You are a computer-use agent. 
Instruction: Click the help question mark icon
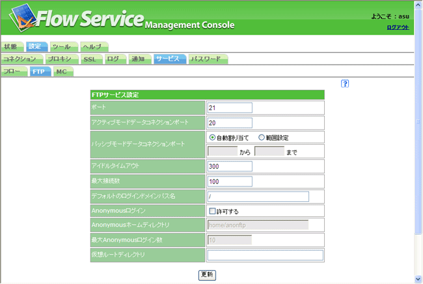pos(346,83)
